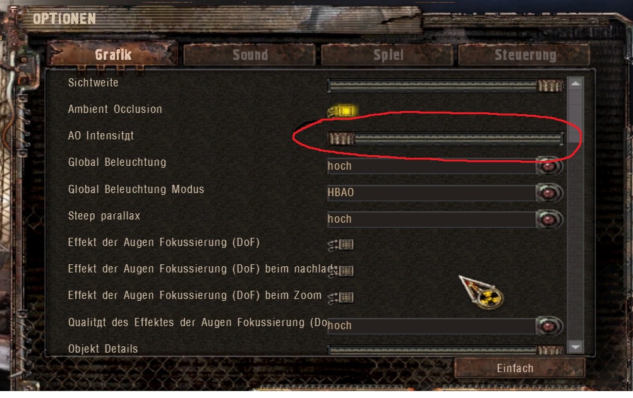Click the scrollbar down arrow
This screenshot has width=633, height=398.
click(x=576, y=346)
